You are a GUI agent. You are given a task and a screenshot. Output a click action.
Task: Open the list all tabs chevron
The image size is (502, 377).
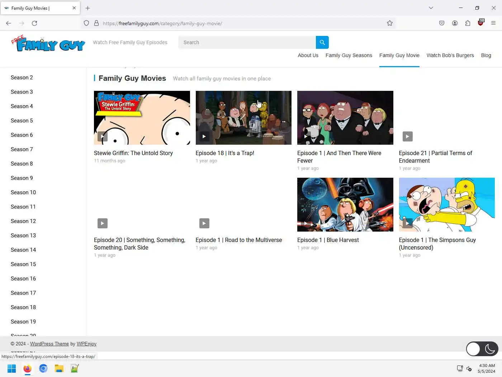click(431, 8)
